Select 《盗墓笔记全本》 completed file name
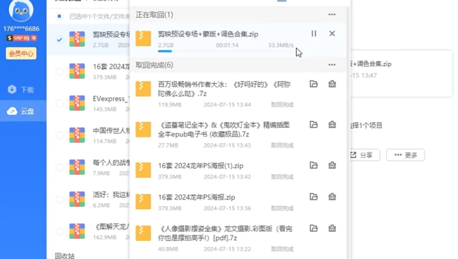The image size is (458, 259). [224, 129]
